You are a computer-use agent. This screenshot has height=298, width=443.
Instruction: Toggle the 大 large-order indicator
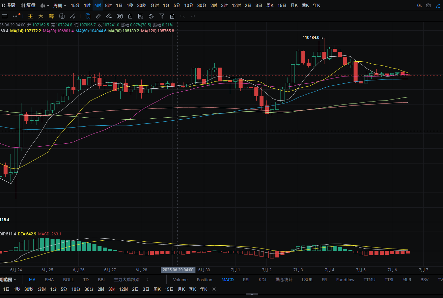click(41, 16)
